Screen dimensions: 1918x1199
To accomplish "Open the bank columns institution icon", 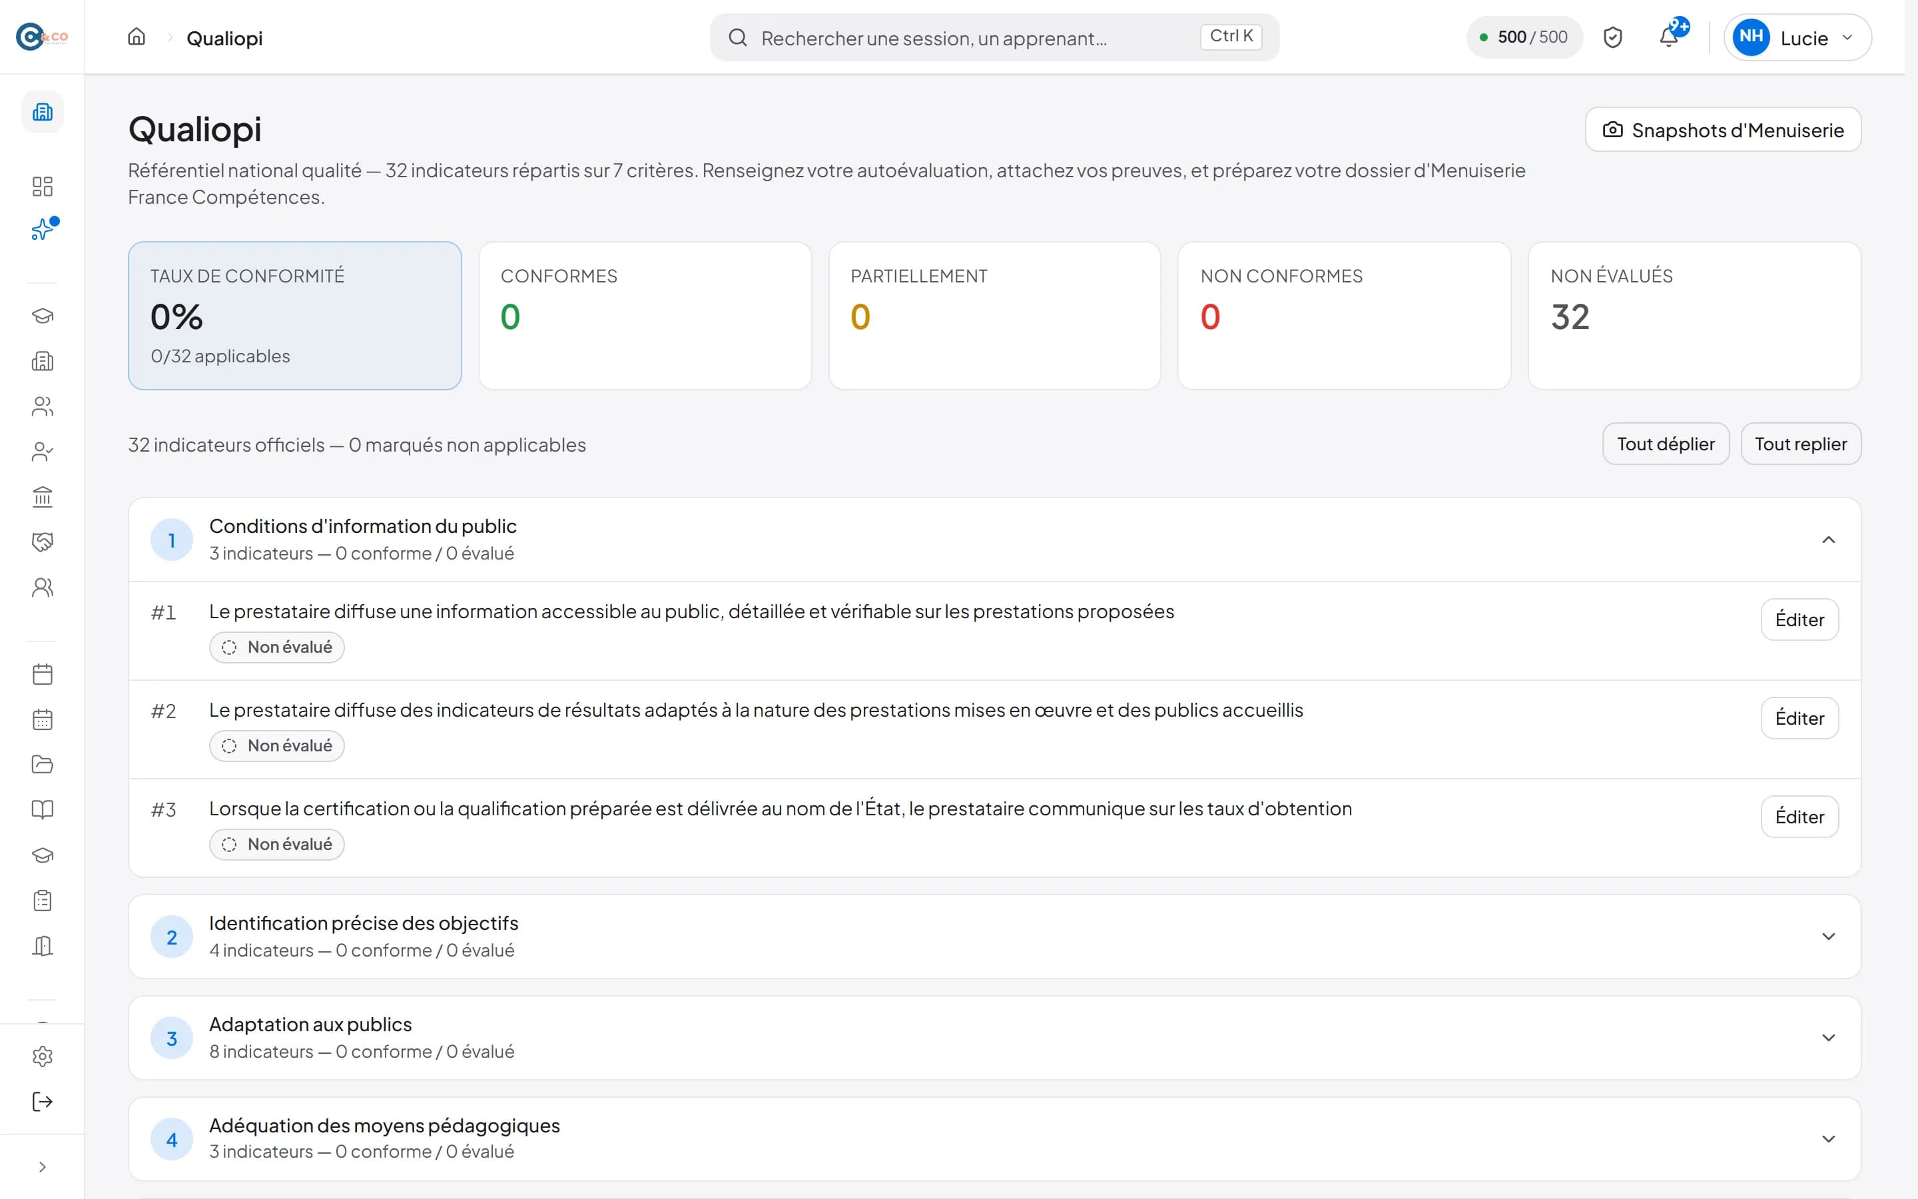I will [43, 497].
